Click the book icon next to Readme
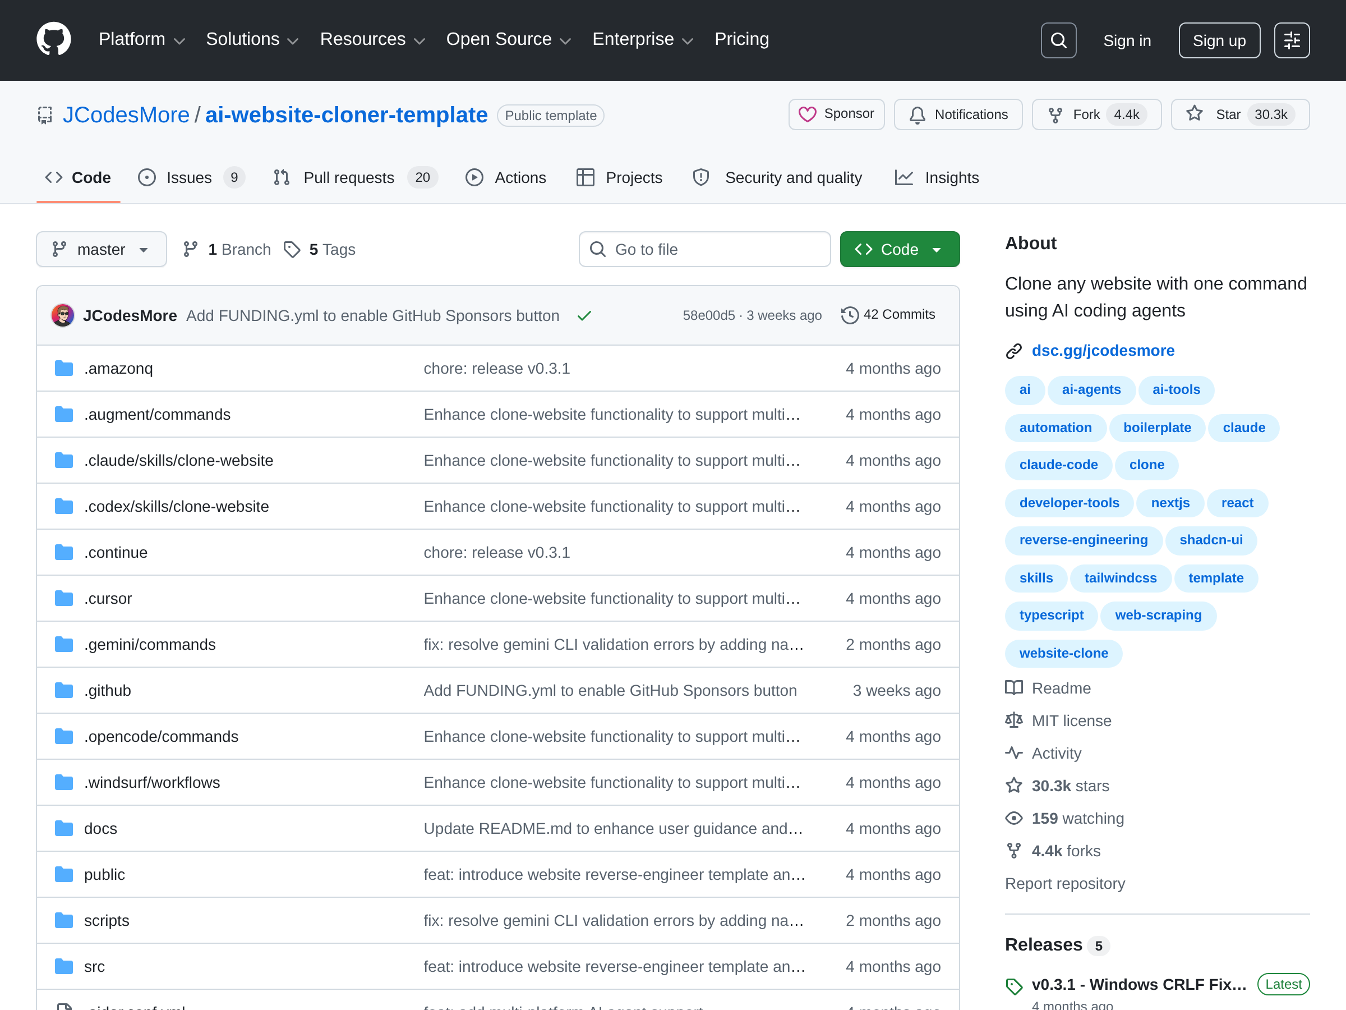This screenshot has width=1346, height=1010. [x=1014, y=688]
